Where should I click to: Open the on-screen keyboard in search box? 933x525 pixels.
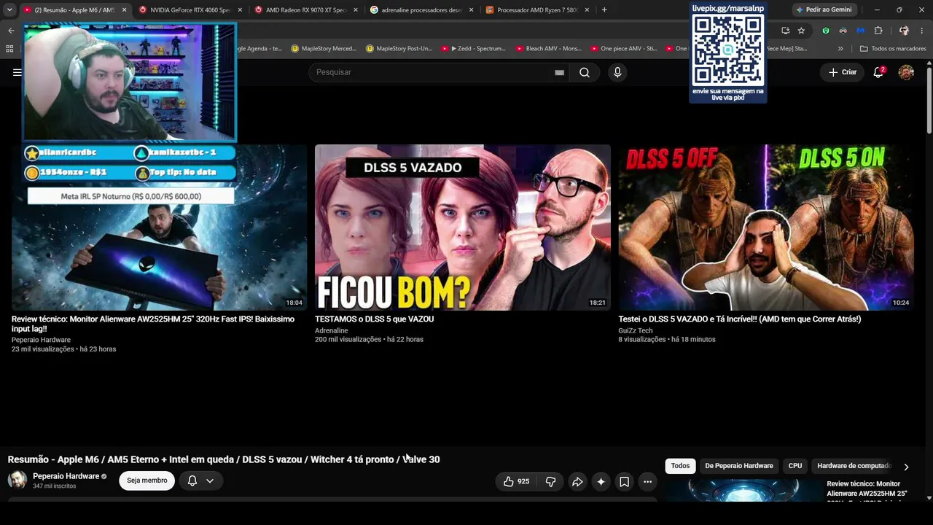click(559, 72)
